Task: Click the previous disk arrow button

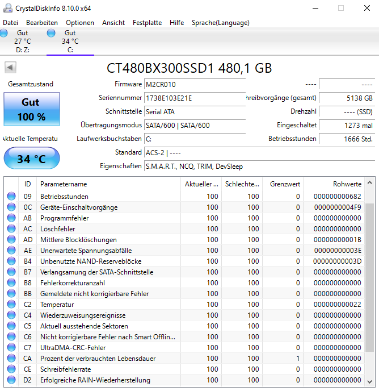Action: [x=10, y=67]
